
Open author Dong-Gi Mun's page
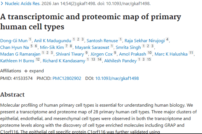pos(14,41)
